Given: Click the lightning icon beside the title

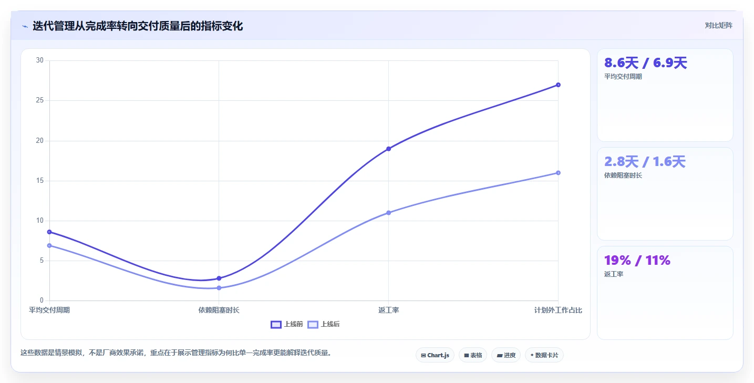Looking at the screenshot, I should point(25,26).
